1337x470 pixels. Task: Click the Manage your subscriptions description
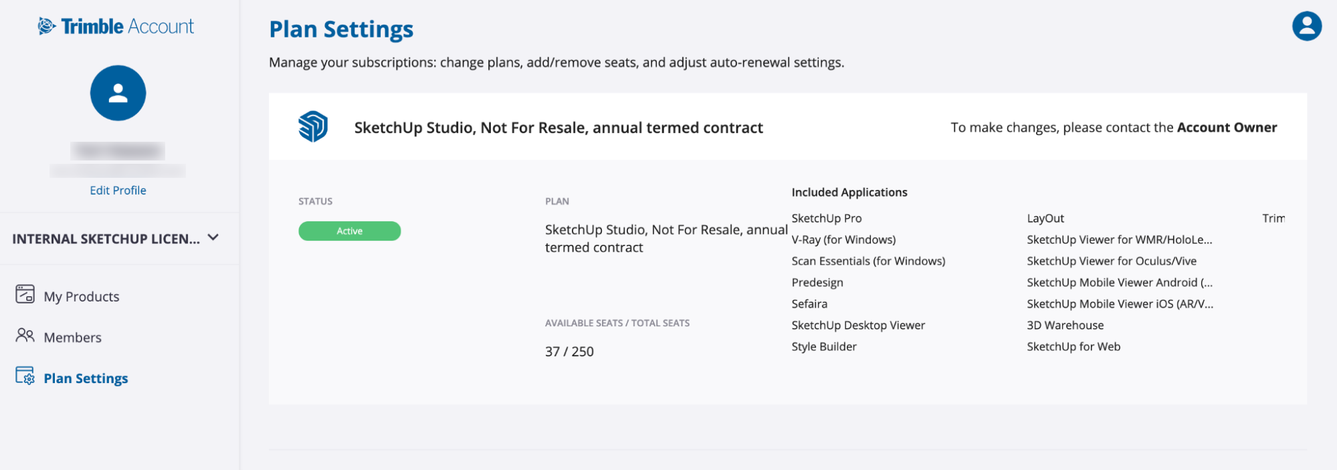click(x=556, y=63)
